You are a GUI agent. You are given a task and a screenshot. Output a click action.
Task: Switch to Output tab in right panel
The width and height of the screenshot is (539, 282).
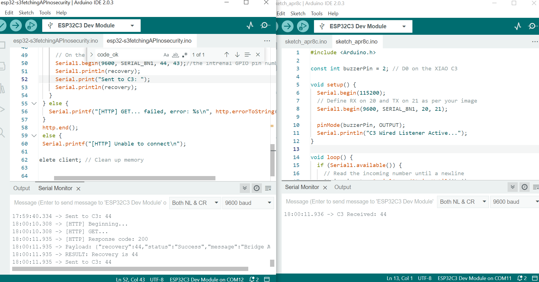click(x=343, y=187)
